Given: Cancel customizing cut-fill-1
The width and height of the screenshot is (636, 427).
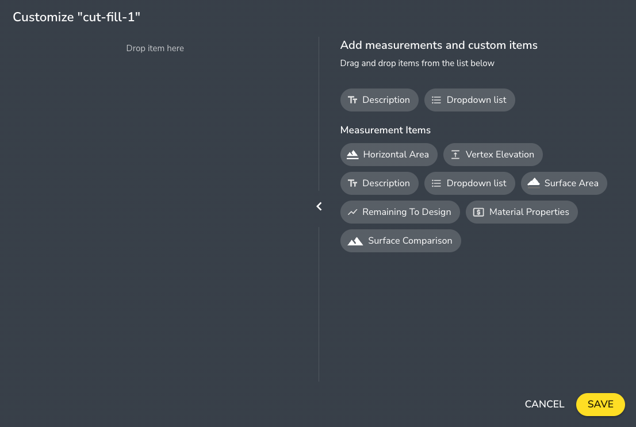Looking at the screenshot, I should (544, 404).
